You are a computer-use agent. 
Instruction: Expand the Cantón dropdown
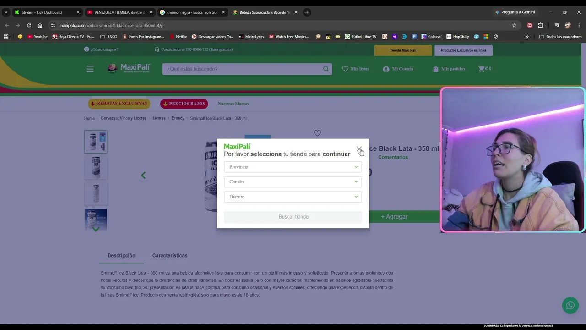point(293,182)
